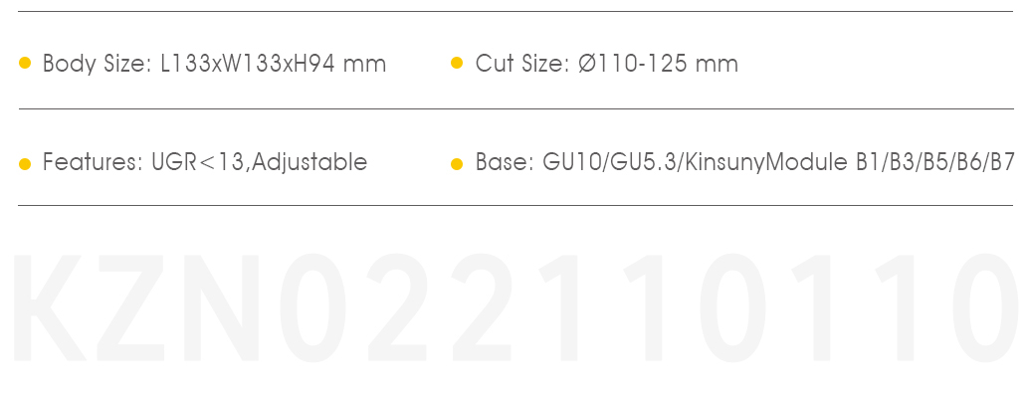
Task: Click the word Adjustable in Features
Action: (x=309, y=161)
